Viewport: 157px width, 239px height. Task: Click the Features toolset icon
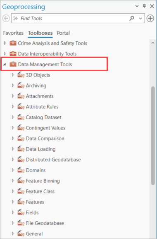[21, 202]
